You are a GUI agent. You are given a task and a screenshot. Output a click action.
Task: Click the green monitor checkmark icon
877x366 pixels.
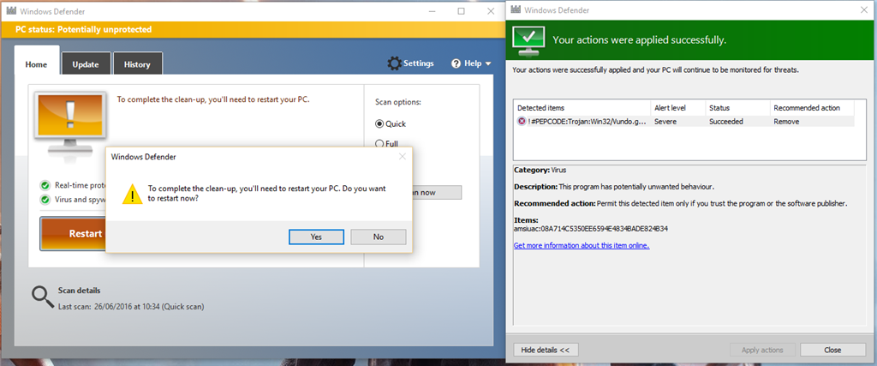coord(528,41)
